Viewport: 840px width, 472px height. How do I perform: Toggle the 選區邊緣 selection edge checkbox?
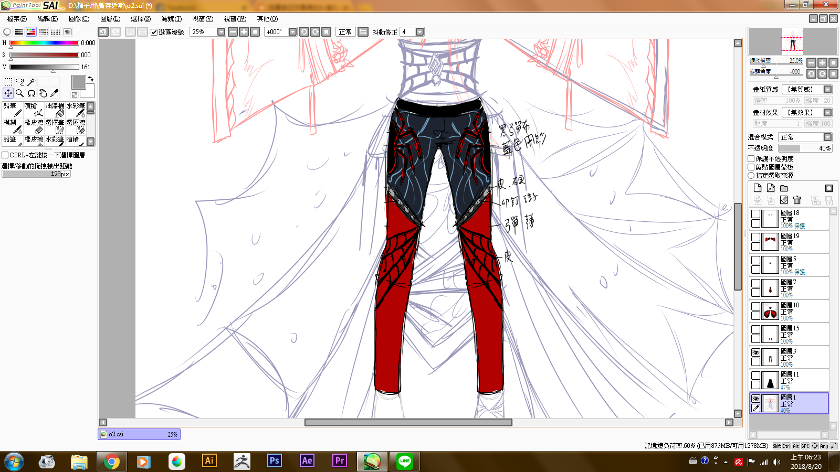click(x=154, y=32)
